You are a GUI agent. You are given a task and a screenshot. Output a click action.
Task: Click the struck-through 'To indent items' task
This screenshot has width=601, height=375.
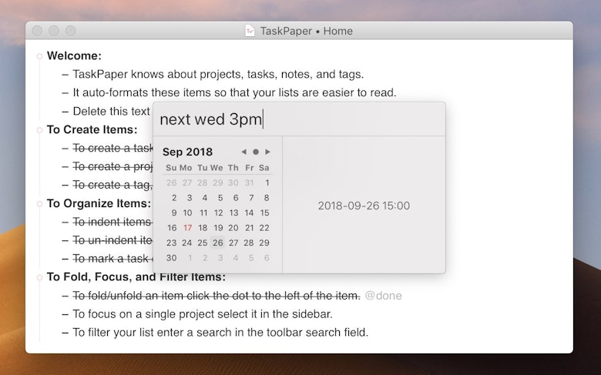click(x=112, y=222)
